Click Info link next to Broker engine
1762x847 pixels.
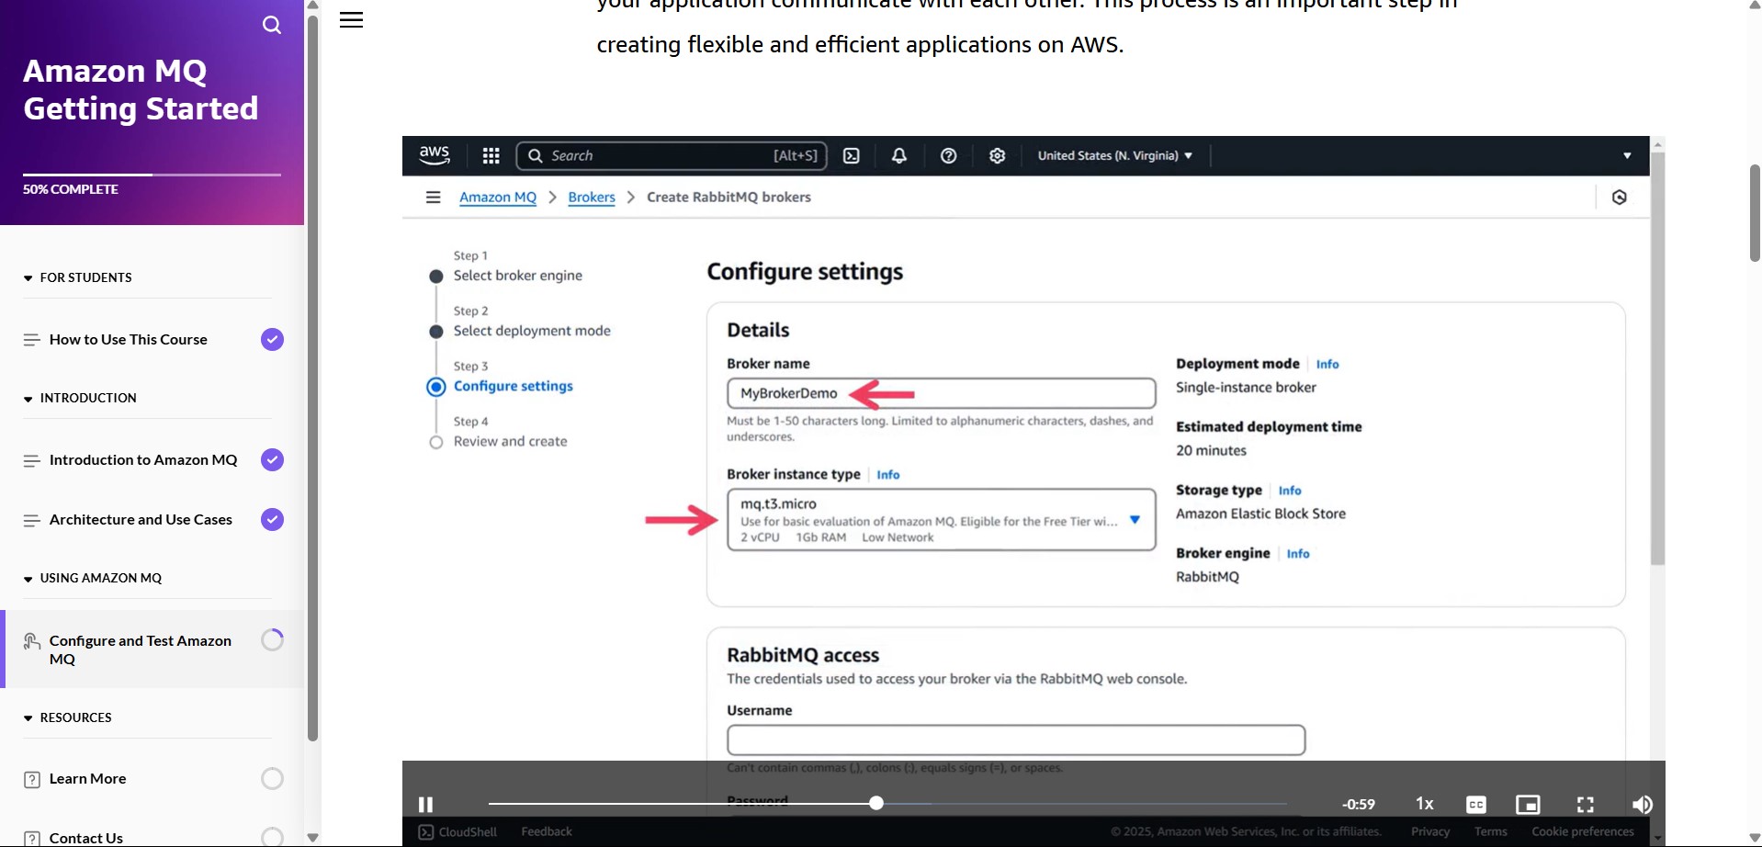pos(1298,554)
